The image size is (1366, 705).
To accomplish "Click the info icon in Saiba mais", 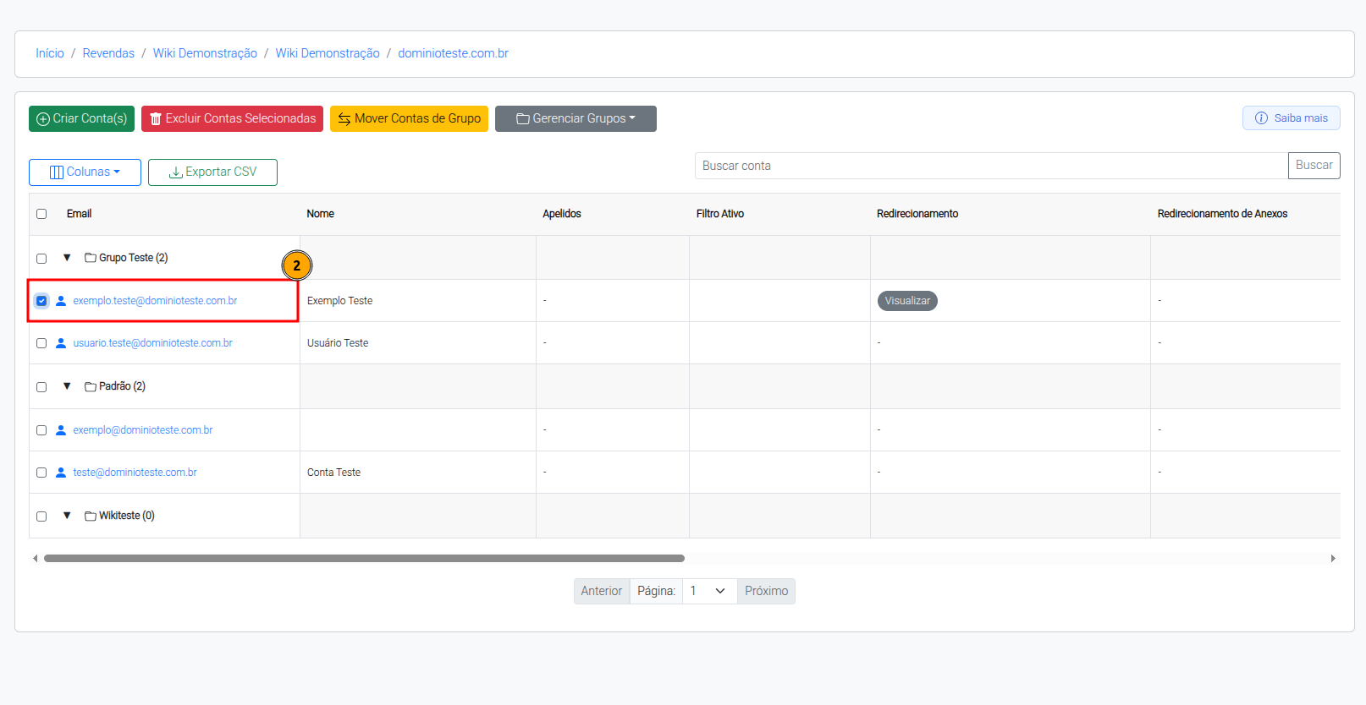I will 1261,118.
